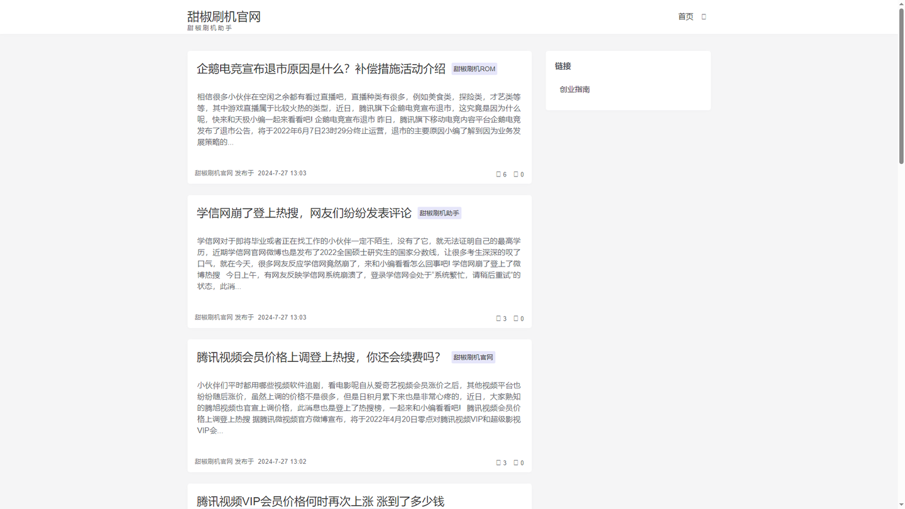Click excerpt beginning 小伙伴们平时都用哪些视频软件
Viewport: 905px width, 509px height.
(359, 408)
